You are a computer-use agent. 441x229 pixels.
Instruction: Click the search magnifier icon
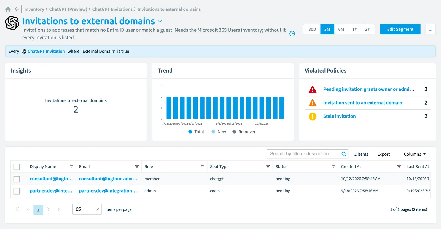pyautogui.click(x=344, y=154)
